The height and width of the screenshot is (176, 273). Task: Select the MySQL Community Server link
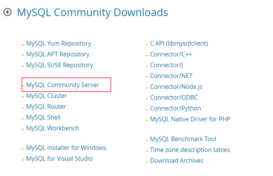pyautogui.click(x=63, y=85)
